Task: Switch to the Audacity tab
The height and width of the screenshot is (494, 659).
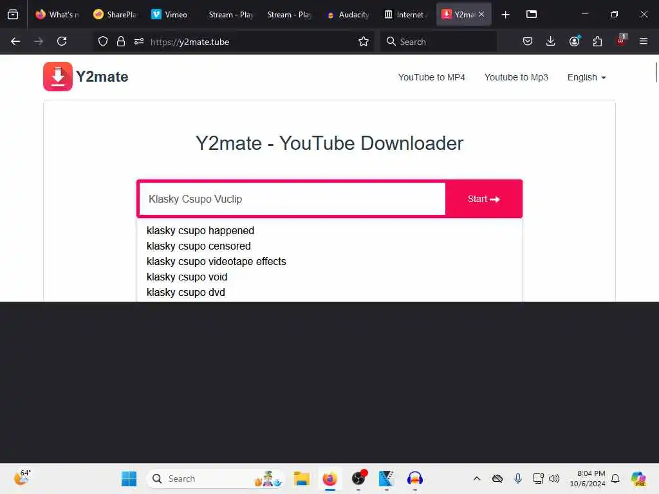Action: (348, 15)
